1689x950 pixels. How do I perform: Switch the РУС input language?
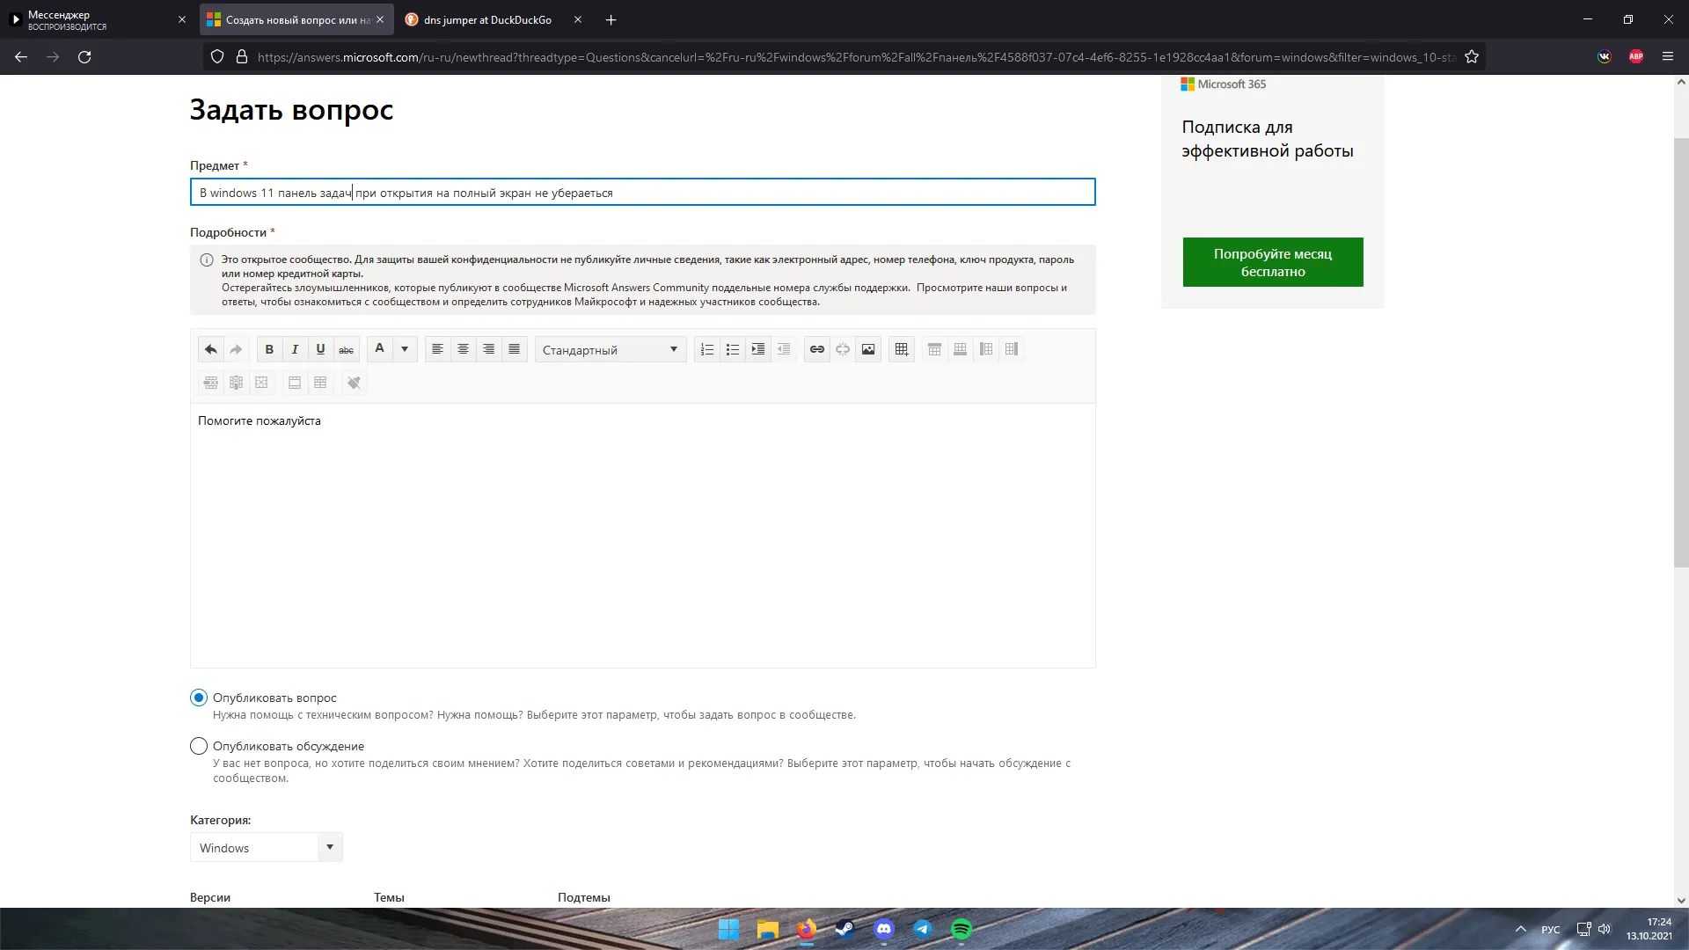[x=1551, y=930]
